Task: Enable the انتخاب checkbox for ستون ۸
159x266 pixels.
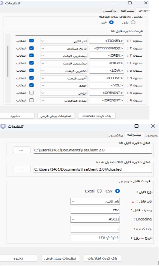Action: (31, 92)
